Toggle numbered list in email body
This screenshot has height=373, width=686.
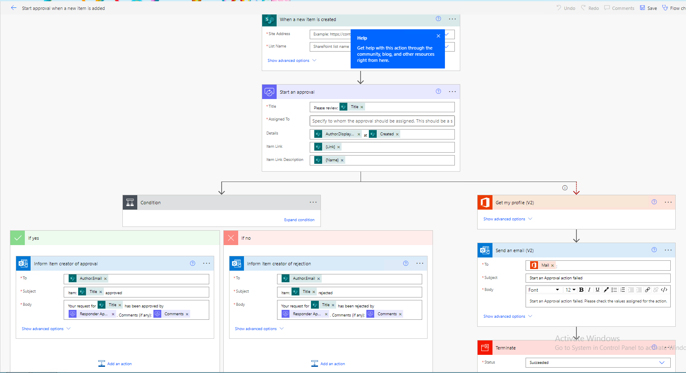click(x=623, y=290)
